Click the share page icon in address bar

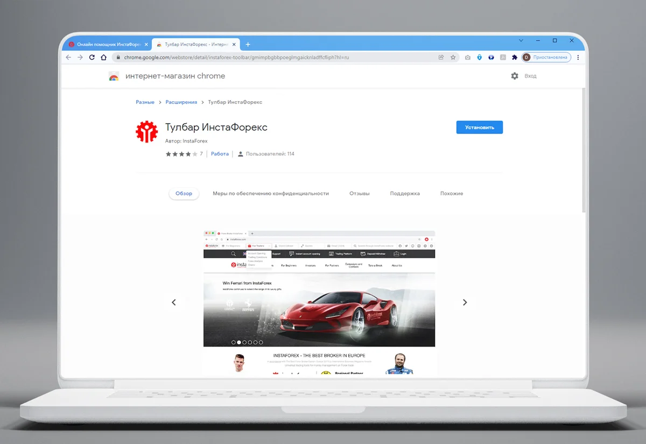[x=441, y=58]
